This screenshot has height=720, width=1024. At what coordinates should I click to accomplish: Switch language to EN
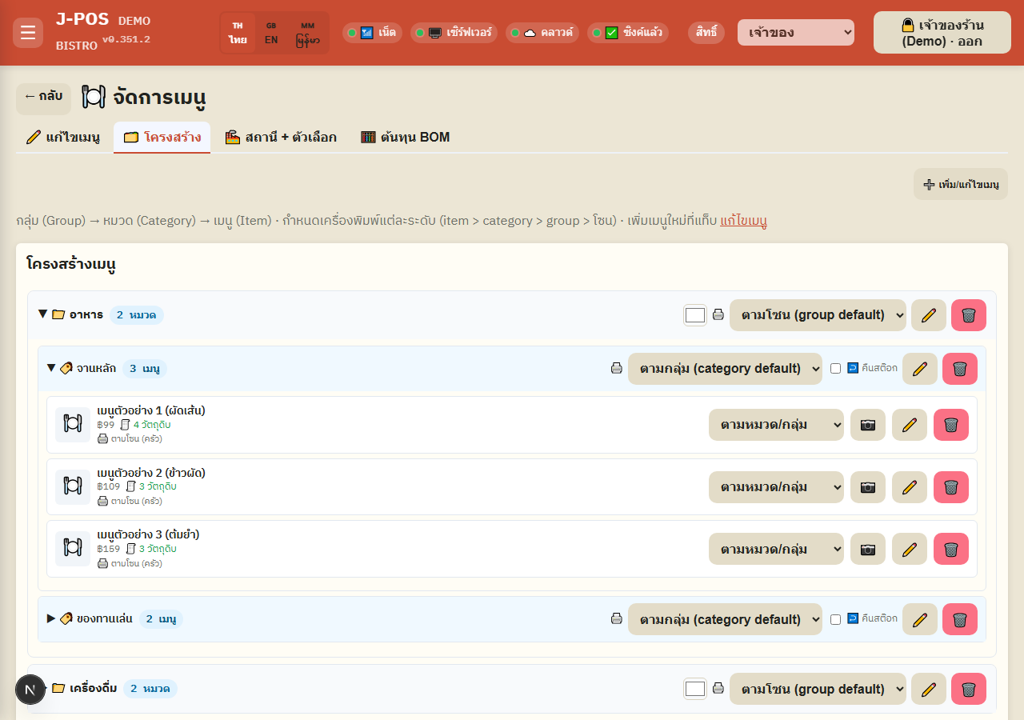[271, 33]
